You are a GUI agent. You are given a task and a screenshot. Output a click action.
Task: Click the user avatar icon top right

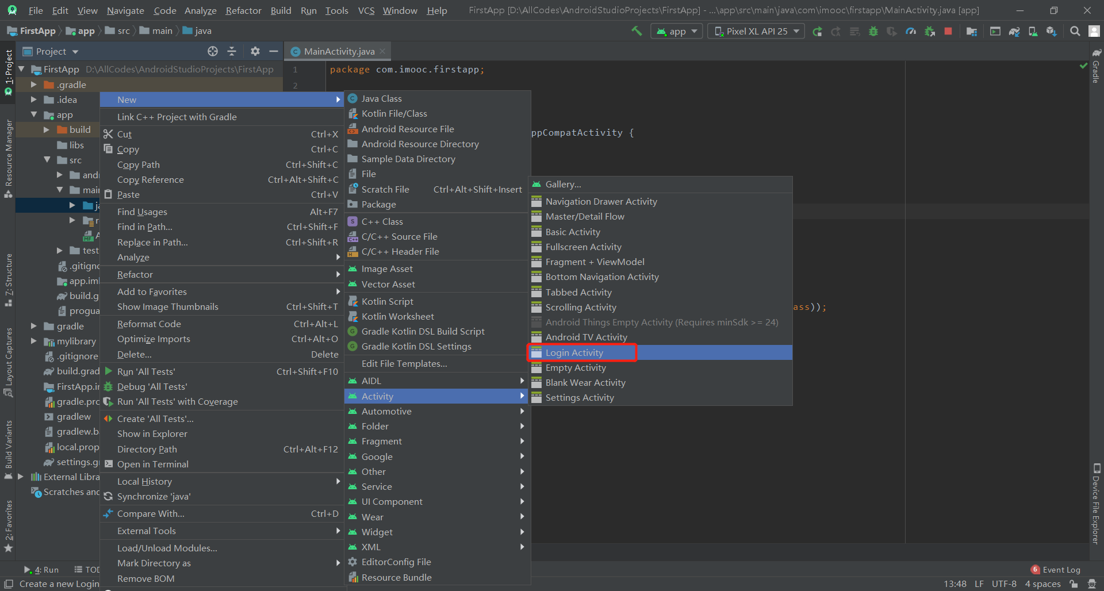coord(1094,32)
